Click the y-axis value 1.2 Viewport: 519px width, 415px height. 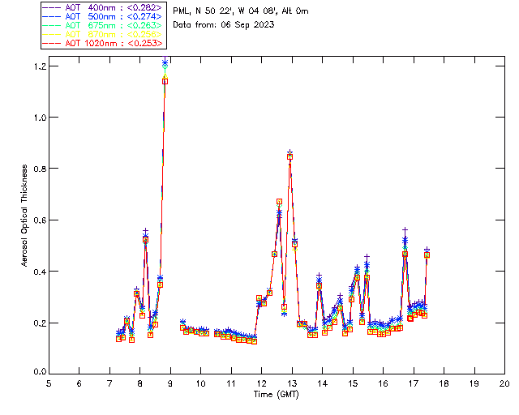(40, 66)
